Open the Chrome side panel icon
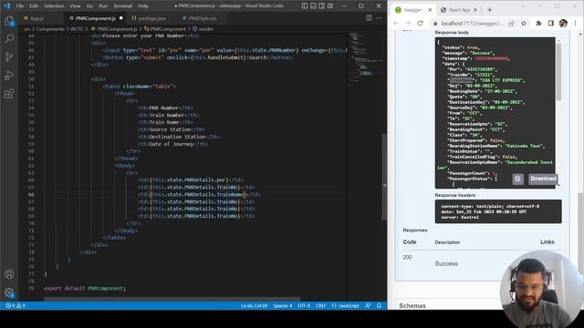The width and height of the screenshot is (584, 328). click(x=551, y=23)
